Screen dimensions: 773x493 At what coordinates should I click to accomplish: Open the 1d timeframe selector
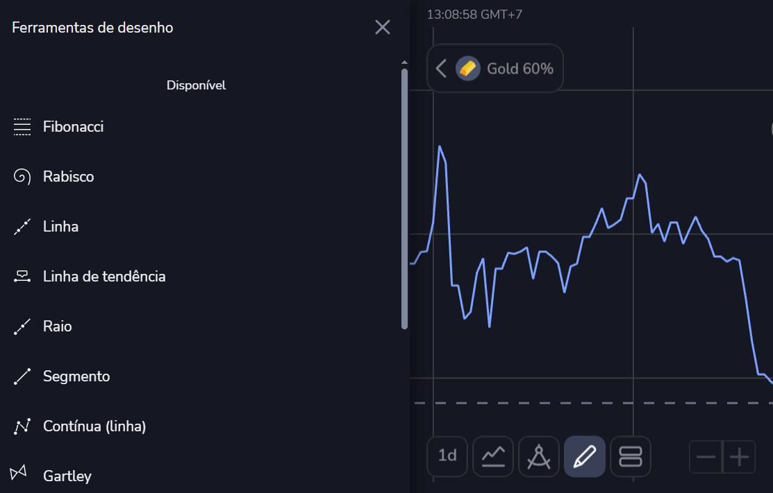click(447, 456)
